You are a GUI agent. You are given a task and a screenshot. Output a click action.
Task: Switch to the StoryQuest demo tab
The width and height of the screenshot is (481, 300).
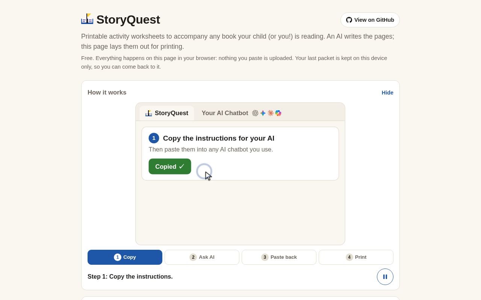(x=167, y=113)
